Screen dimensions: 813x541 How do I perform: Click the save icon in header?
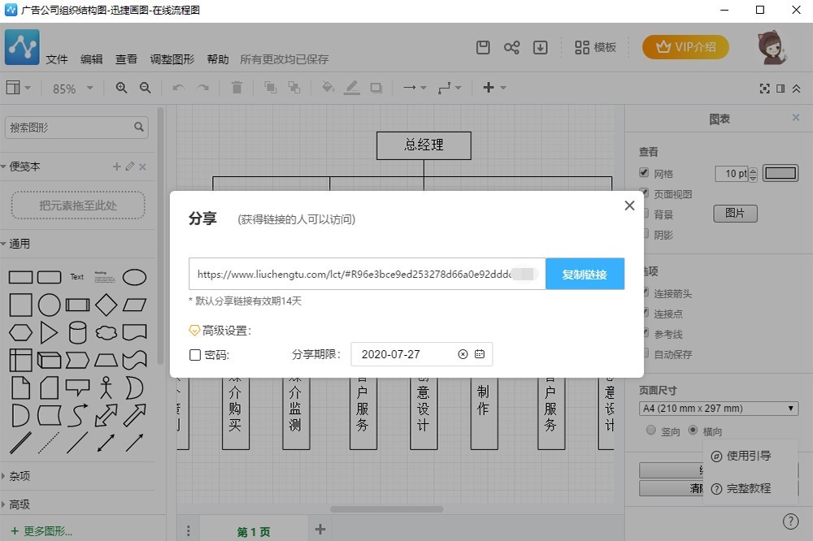(x=483, y=47)
